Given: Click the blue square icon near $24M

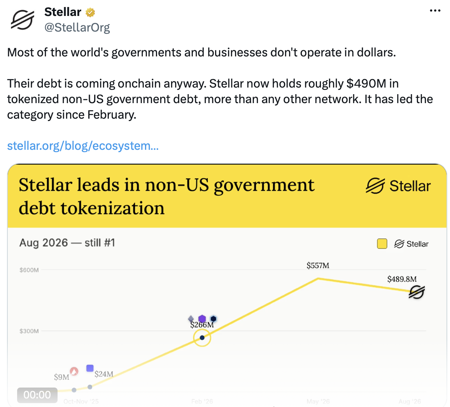Looking at the screenshot, I should point(90,368).
